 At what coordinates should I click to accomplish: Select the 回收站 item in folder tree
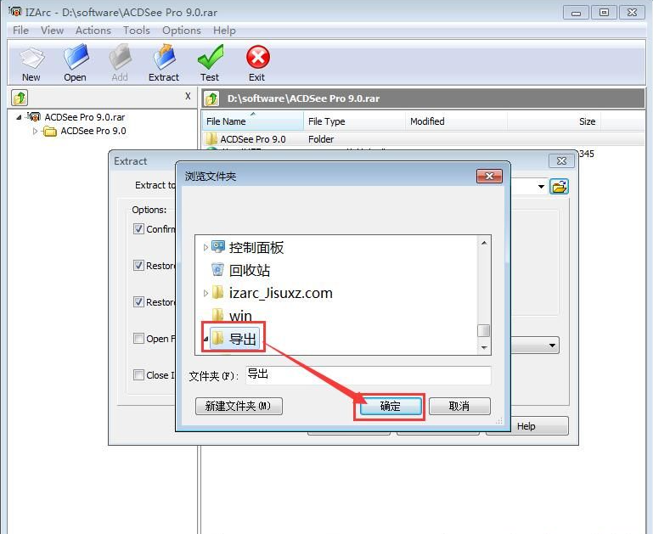(x=249, y=270)
